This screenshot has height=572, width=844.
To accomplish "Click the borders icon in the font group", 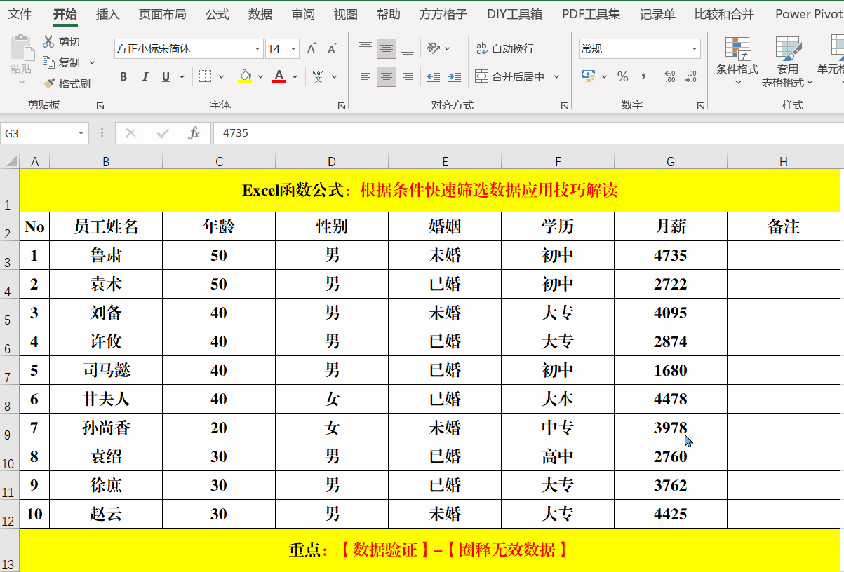I will [x=205, y=76].
